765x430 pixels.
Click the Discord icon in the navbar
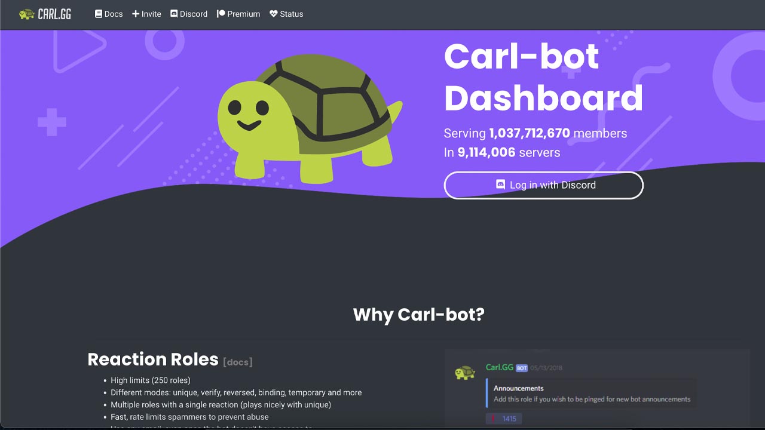coord(174,14)
